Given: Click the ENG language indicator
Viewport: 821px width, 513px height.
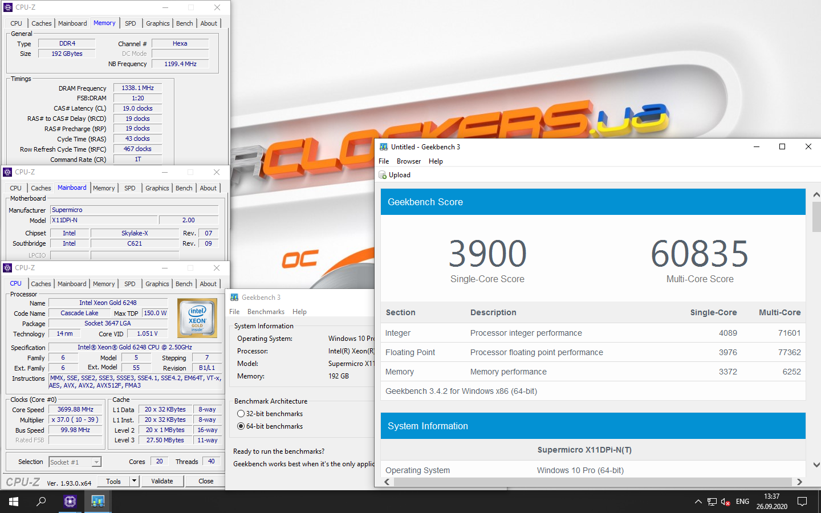Looking at the screenshot, I should click(x=742, y=502).
